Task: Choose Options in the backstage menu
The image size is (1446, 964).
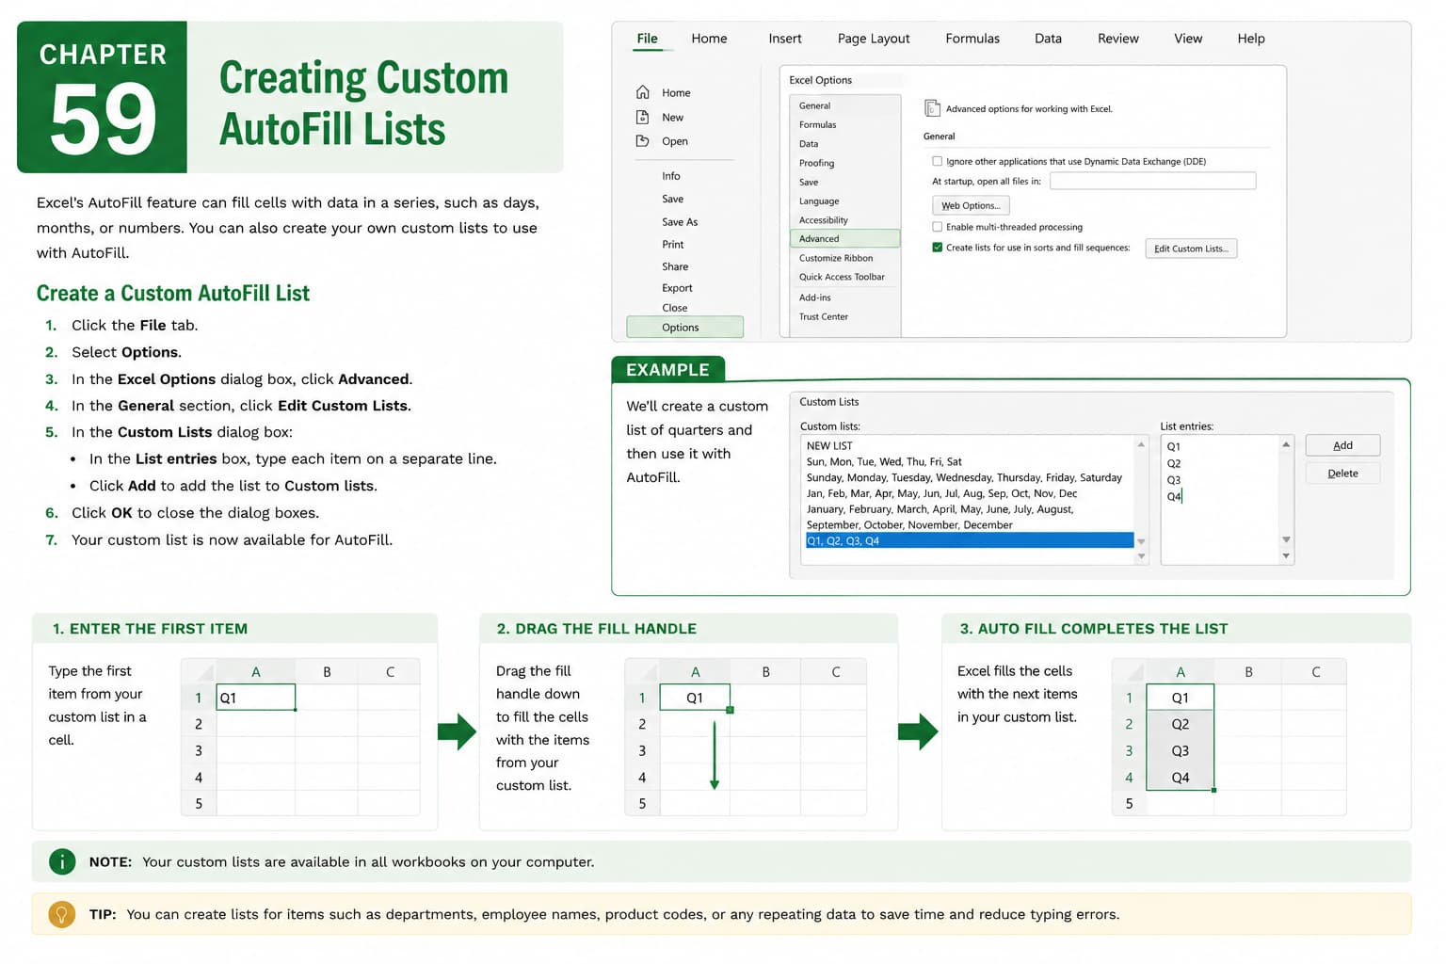Action: [x=684, y=328]
